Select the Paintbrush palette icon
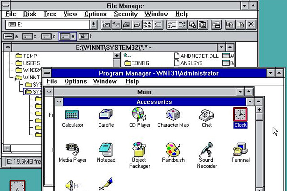Viewport: 287px width, 191px height. click(x=173, y=150)
